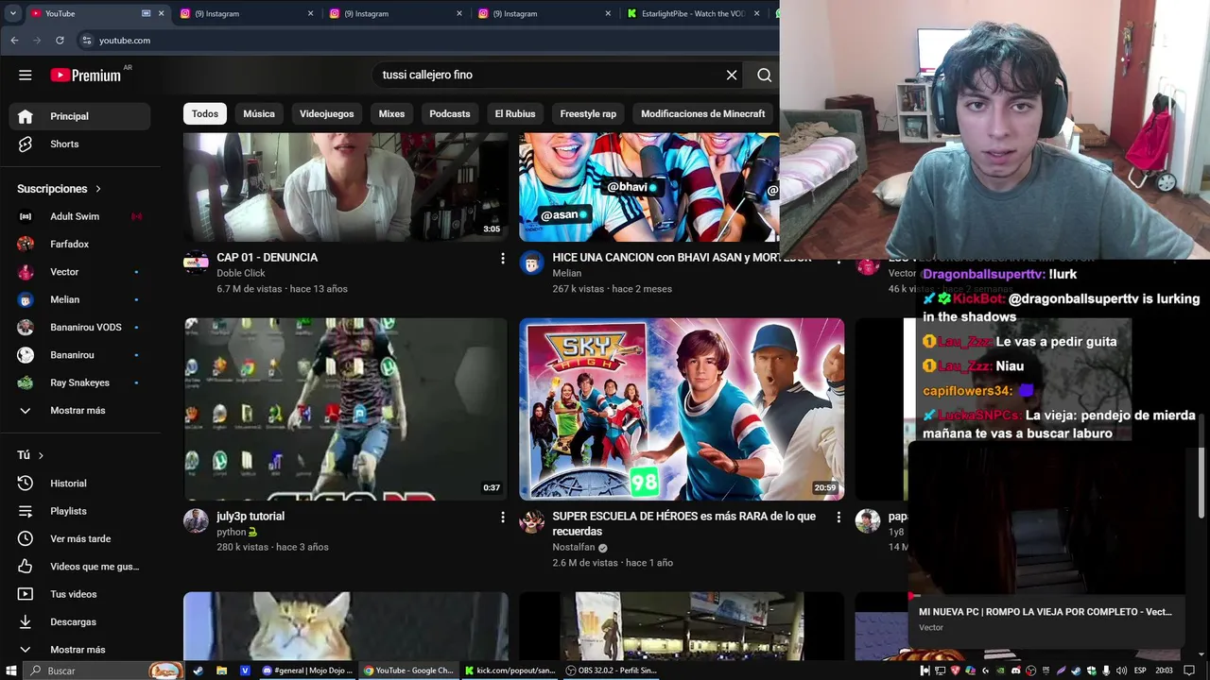The width and height of the screenshot is (1210, 680).
Task: Clear the search text with the X
Action: click(x=732, y=75)
